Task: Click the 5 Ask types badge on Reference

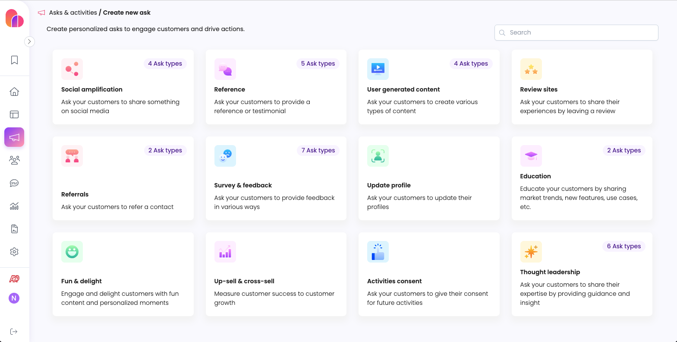Action: click(x=318, y=63)
